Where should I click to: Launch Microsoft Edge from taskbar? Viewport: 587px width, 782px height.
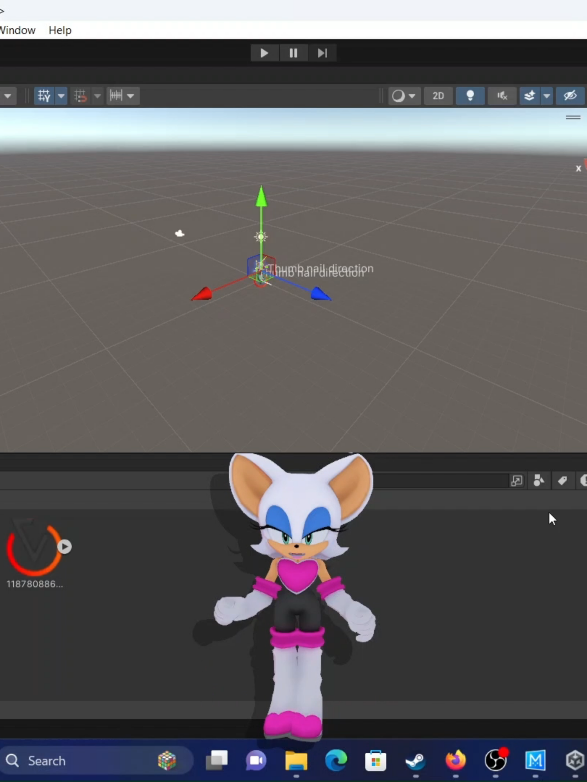(x=336, y=761)
